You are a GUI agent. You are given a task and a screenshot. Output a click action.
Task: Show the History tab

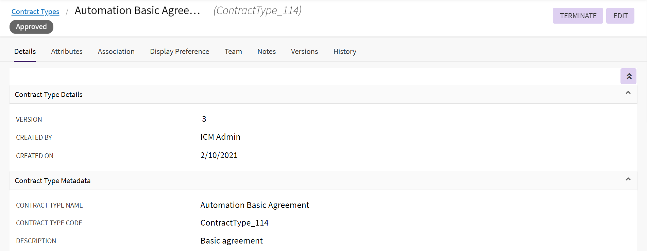(x=344, y=52)
